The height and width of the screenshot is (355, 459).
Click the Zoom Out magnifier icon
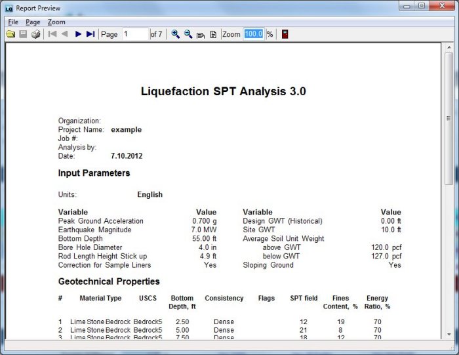coord(188,34)
